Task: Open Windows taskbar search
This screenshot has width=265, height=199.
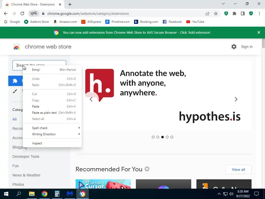Action: pos(19,194)
